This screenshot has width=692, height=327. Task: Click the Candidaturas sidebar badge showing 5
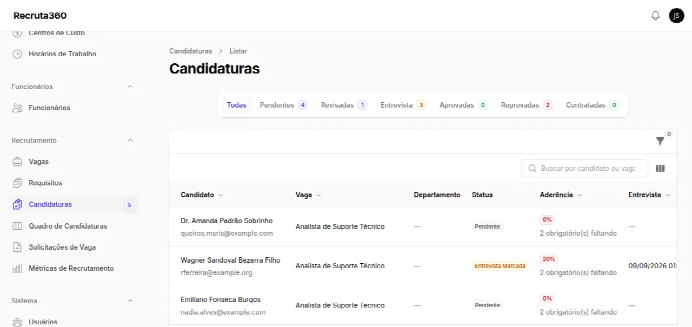(x=129, y=205)
